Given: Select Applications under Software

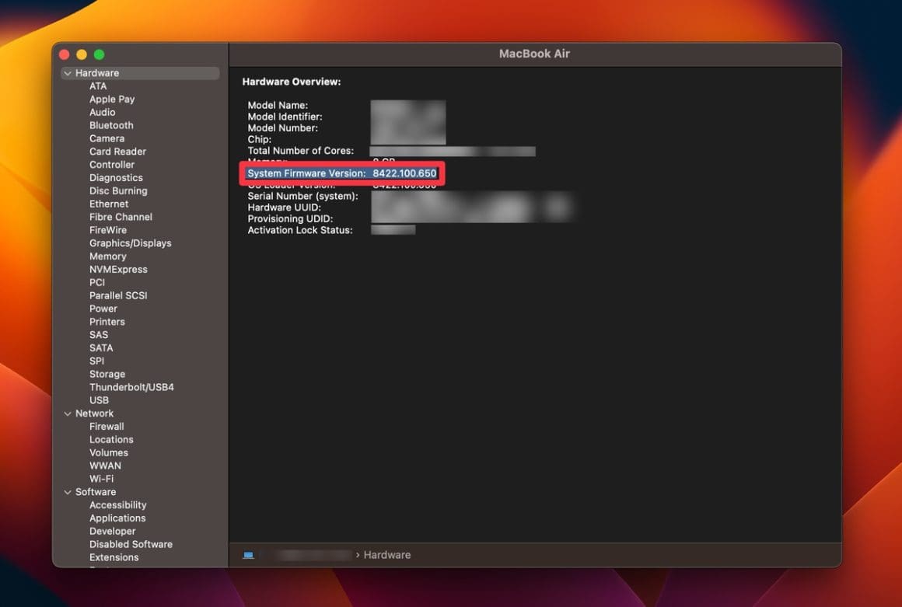Looking at the screenshot, I should [x=117, y=518].
